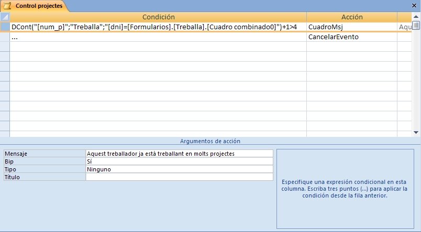Select the first macro row selector

pos(5,27)
